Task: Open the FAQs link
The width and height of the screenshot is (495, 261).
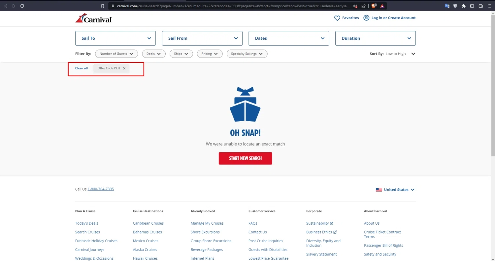Action: pos(253,223)
